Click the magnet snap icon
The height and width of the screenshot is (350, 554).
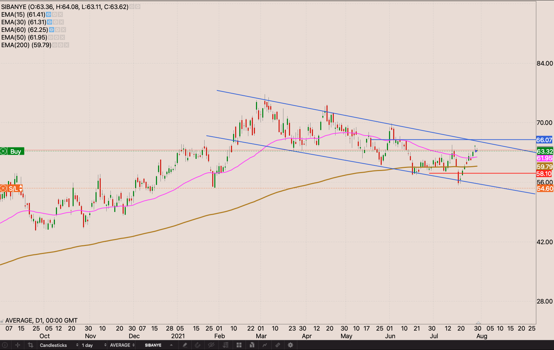pyautogui.click(x=198, y=345)
